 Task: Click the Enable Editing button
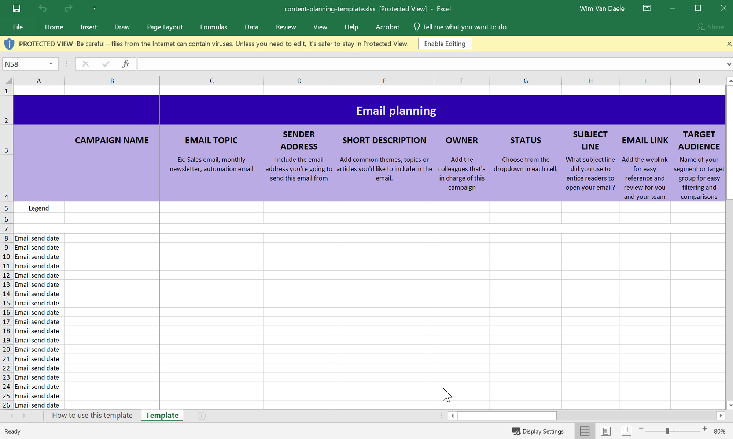coord(445,44)
